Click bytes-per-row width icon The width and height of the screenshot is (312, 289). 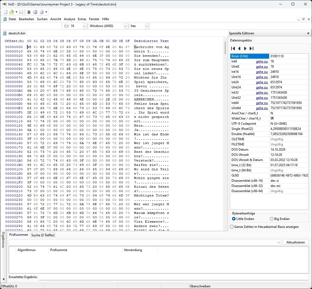66,26
